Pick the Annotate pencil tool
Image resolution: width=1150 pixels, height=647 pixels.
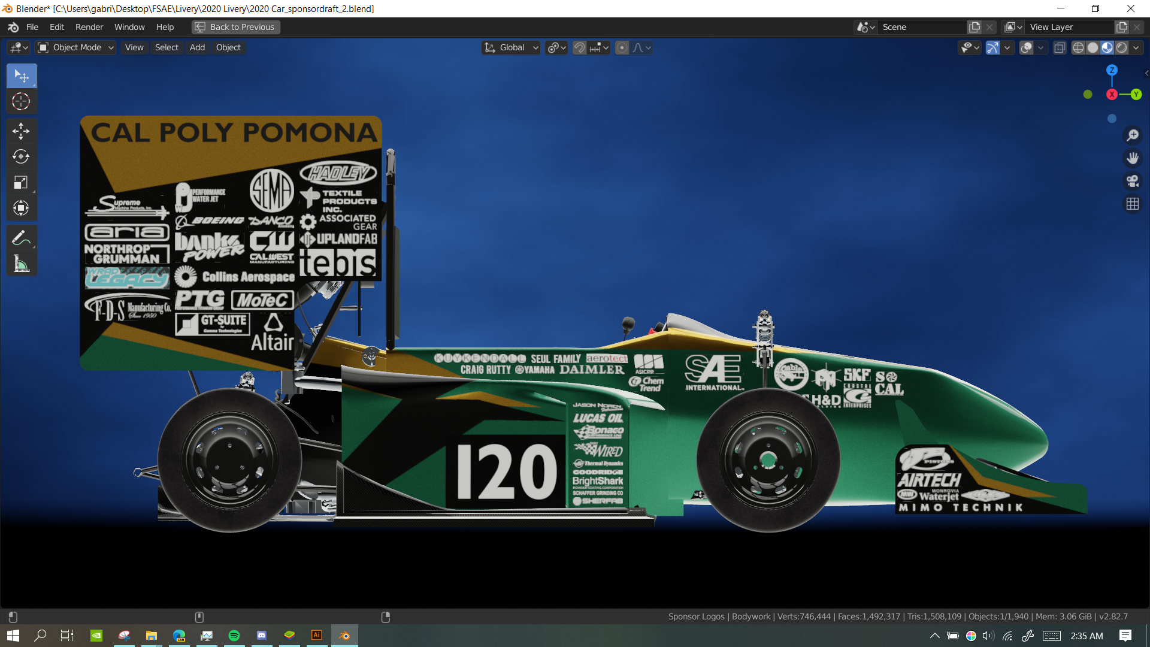pyautogui.click(x=22, y=238)
